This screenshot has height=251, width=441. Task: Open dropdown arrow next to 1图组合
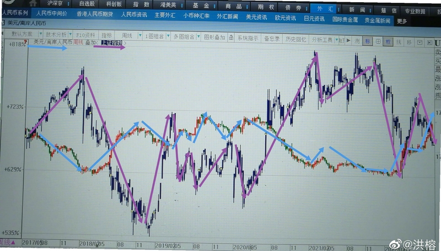point(168,36)
